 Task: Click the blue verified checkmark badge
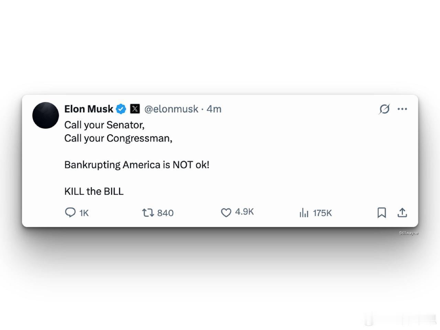pos(121,109)
